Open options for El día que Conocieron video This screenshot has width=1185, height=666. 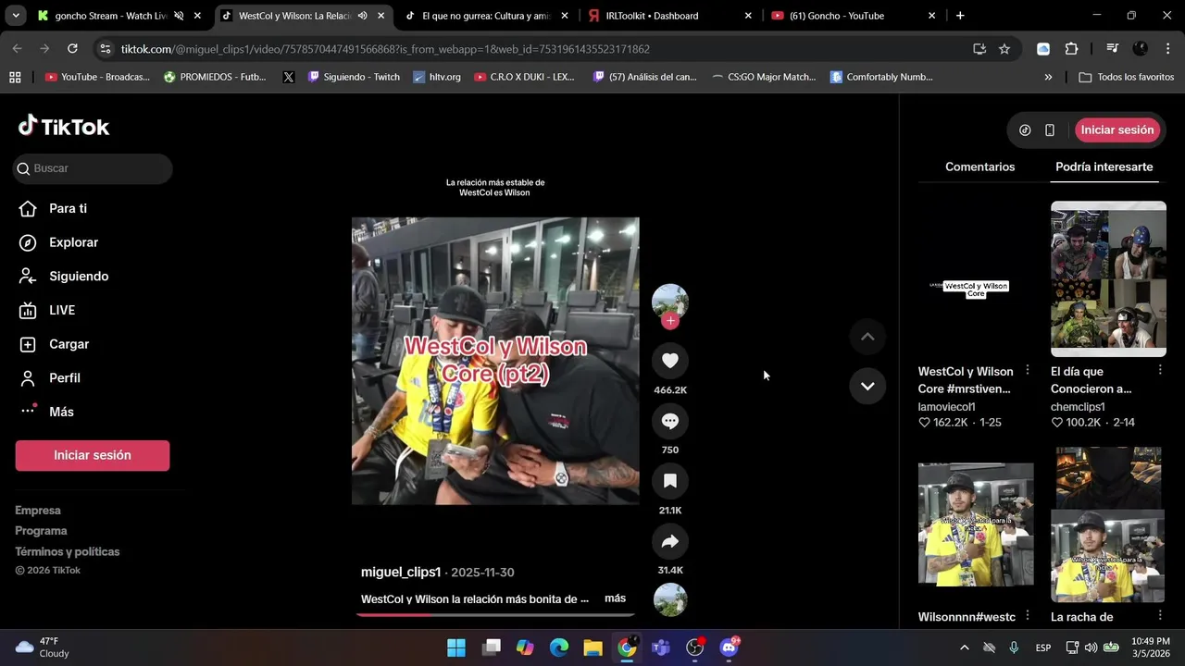[x=1160, y=370]
